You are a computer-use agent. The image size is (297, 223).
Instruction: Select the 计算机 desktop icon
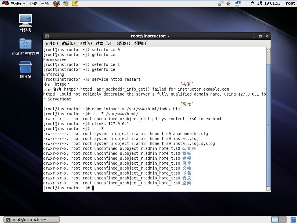(26, 23)
